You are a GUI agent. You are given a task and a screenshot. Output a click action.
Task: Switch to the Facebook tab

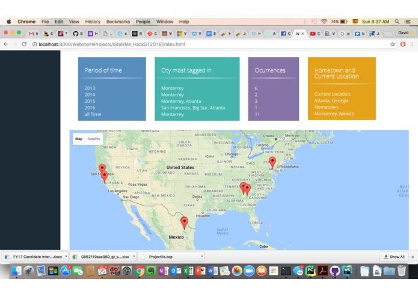click(286, 34)
